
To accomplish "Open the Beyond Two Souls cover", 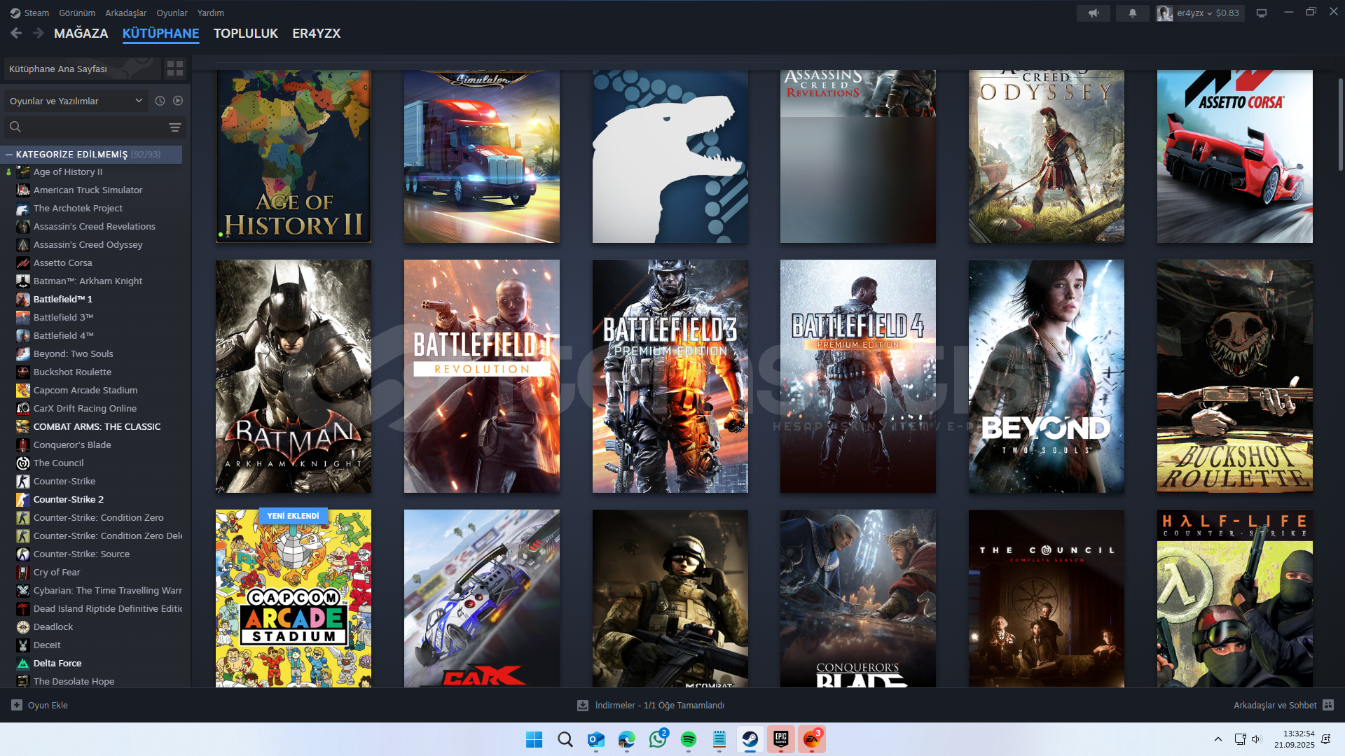I will click(x=1047, y=377).
